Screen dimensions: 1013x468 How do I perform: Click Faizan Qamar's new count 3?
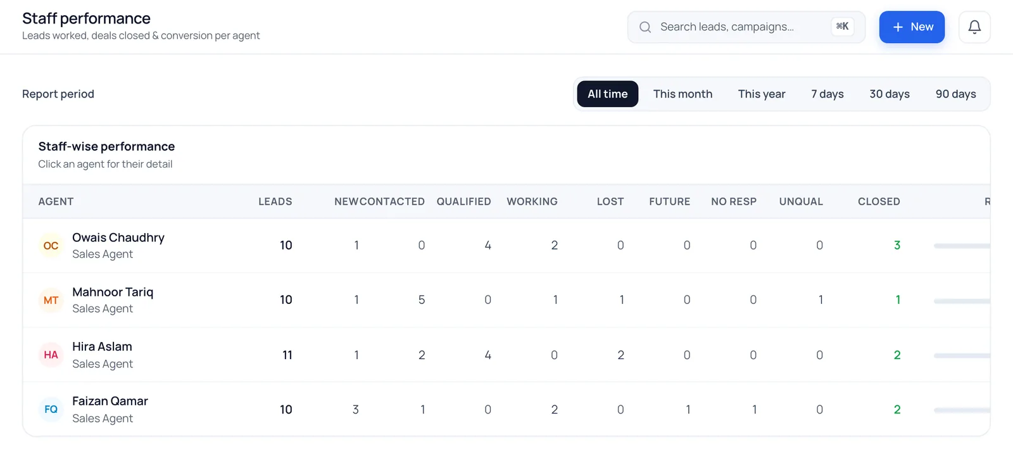pyautogui.click(x=355, y=410)
